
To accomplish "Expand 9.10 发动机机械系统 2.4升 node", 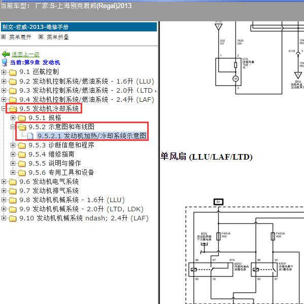I will click(x=4, y=218).
